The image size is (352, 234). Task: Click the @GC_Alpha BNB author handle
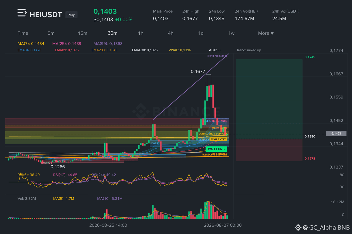[x=326, y=227]
